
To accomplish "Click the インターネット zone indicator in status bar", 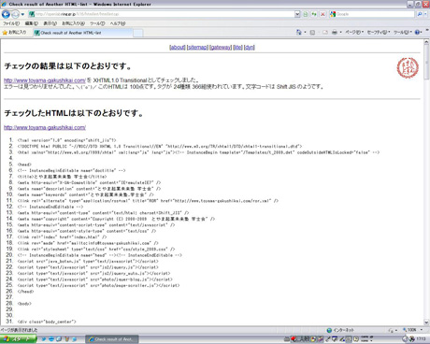I will pos(340,330).
